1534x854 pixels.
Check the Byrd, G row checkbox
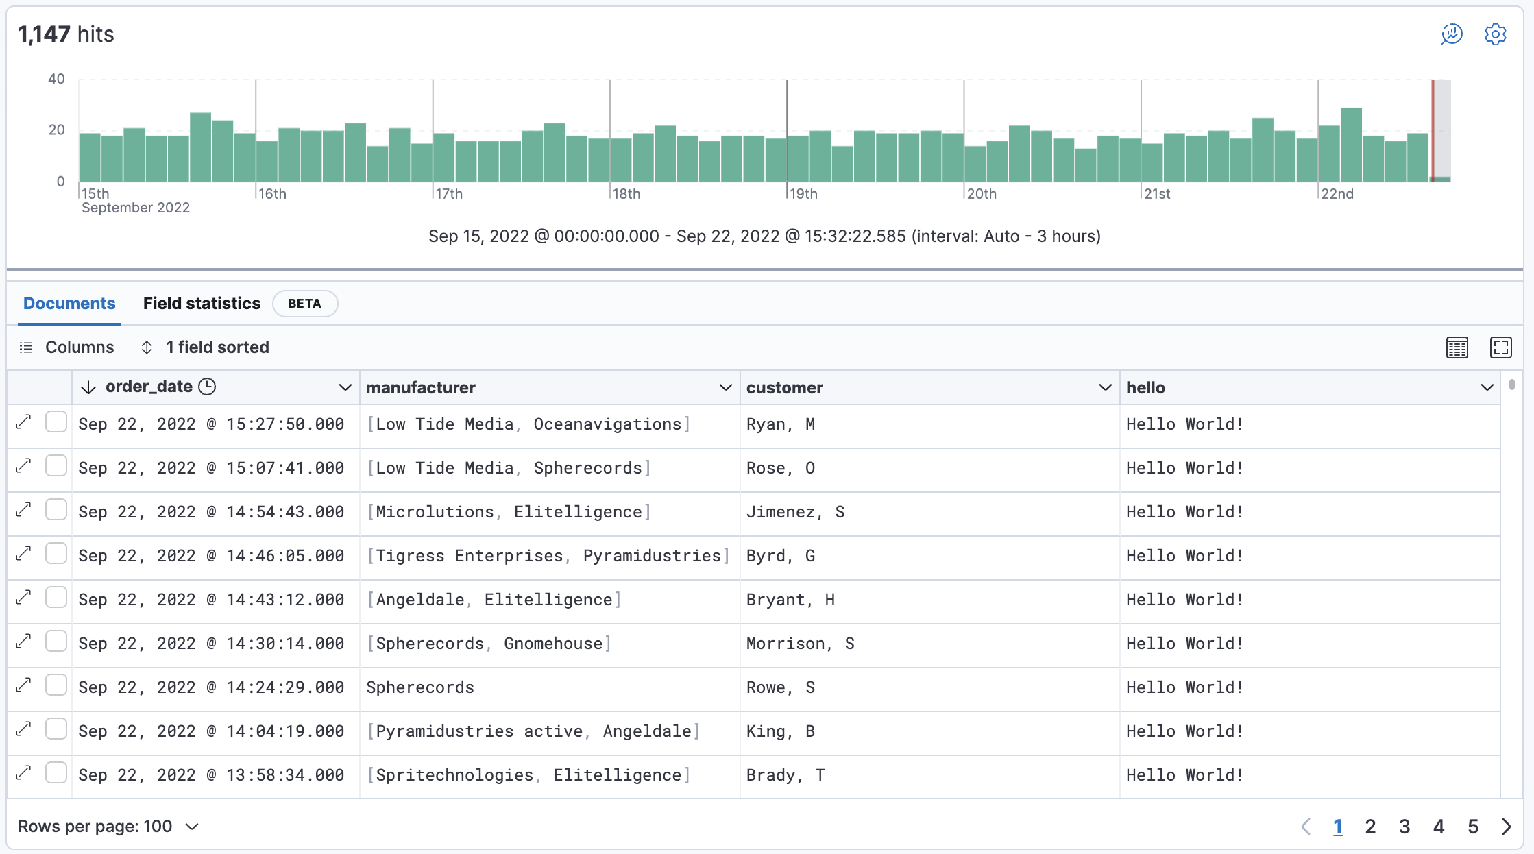click(56, 554)
